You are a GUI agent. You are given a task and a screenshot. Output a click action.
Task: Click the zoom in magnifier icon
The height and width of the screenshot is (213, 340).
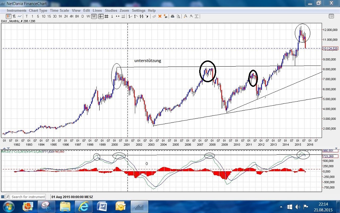186,16
